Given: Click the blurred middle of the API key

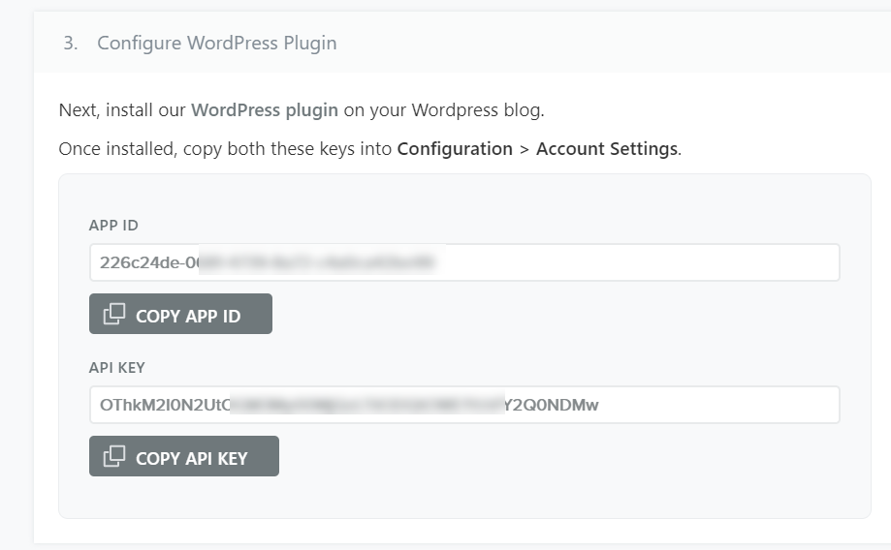Looking at the screenshot, I should pyautogui.click(x=366, y=405).
